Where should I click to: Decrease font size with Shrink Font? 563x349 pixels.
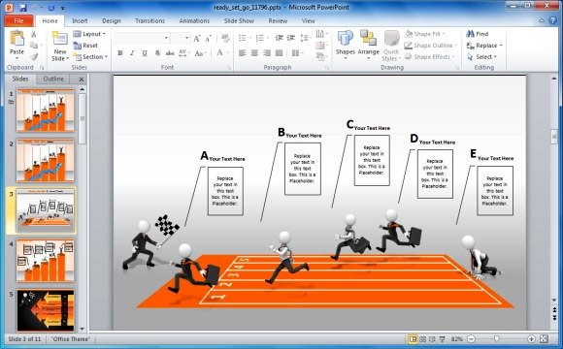coord(209,38)
